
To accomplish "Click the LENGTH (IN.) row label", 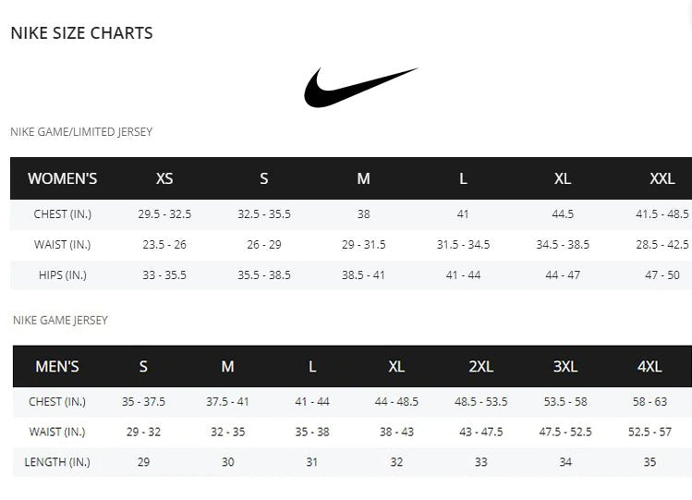I will 57,462.
